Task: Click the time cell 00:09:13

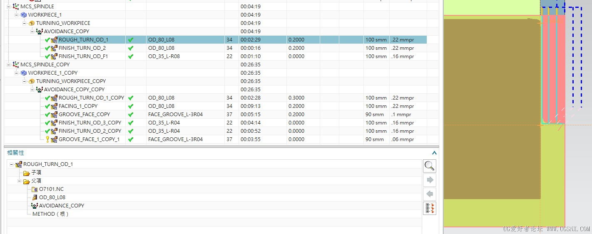Action: coord(251,106)
